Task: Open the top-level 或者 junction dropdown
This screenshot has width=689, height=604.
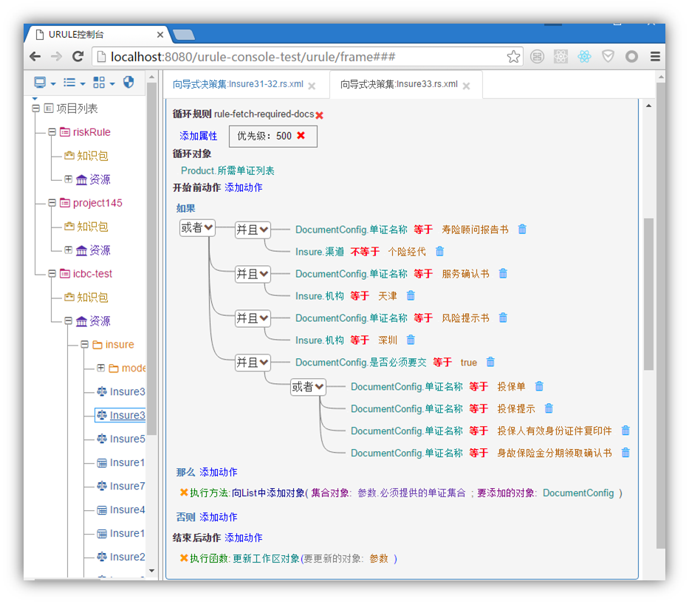Action: click(x=197, y=227)
